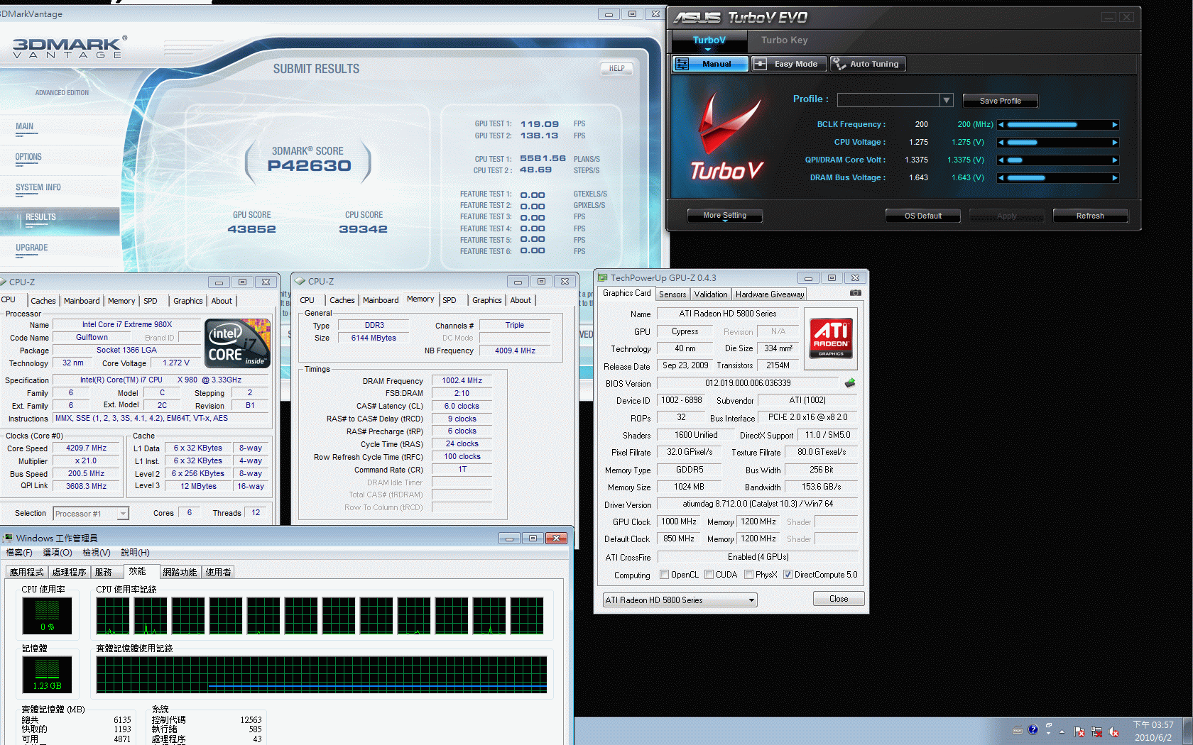Click the Close button in GPU-Z
The width and height of the screenshot is (1193, 745).
839,599
